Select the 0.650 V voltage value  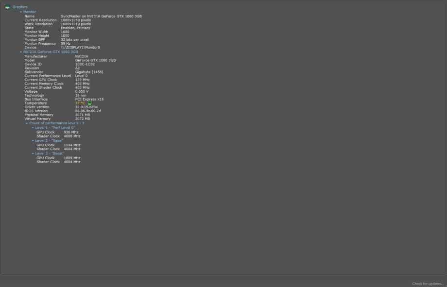tap(82, 92)
